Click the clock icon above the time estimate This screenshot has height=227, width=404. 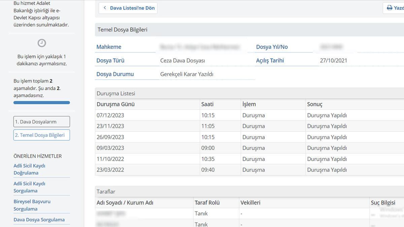click(41, 43)
